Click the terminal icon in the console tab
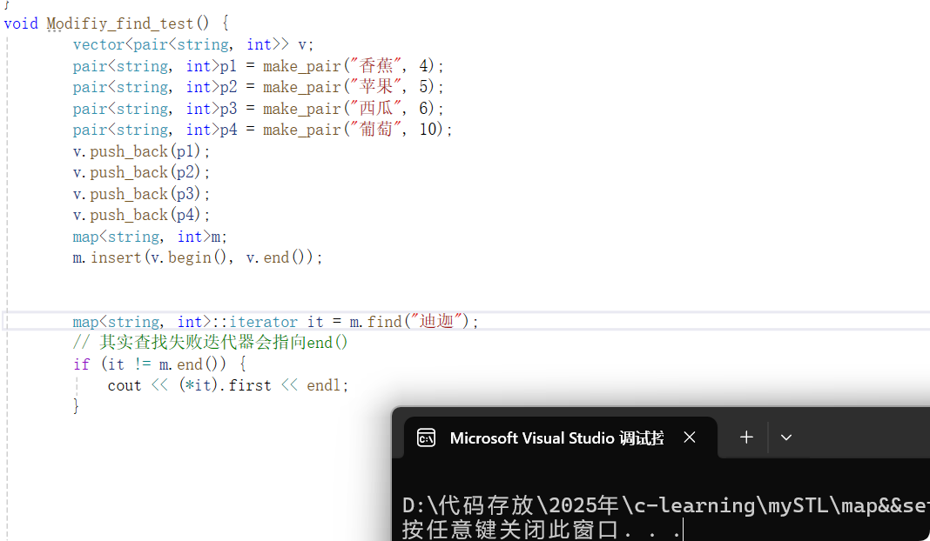This screenshot has width=930, height=541. (426, 437)
